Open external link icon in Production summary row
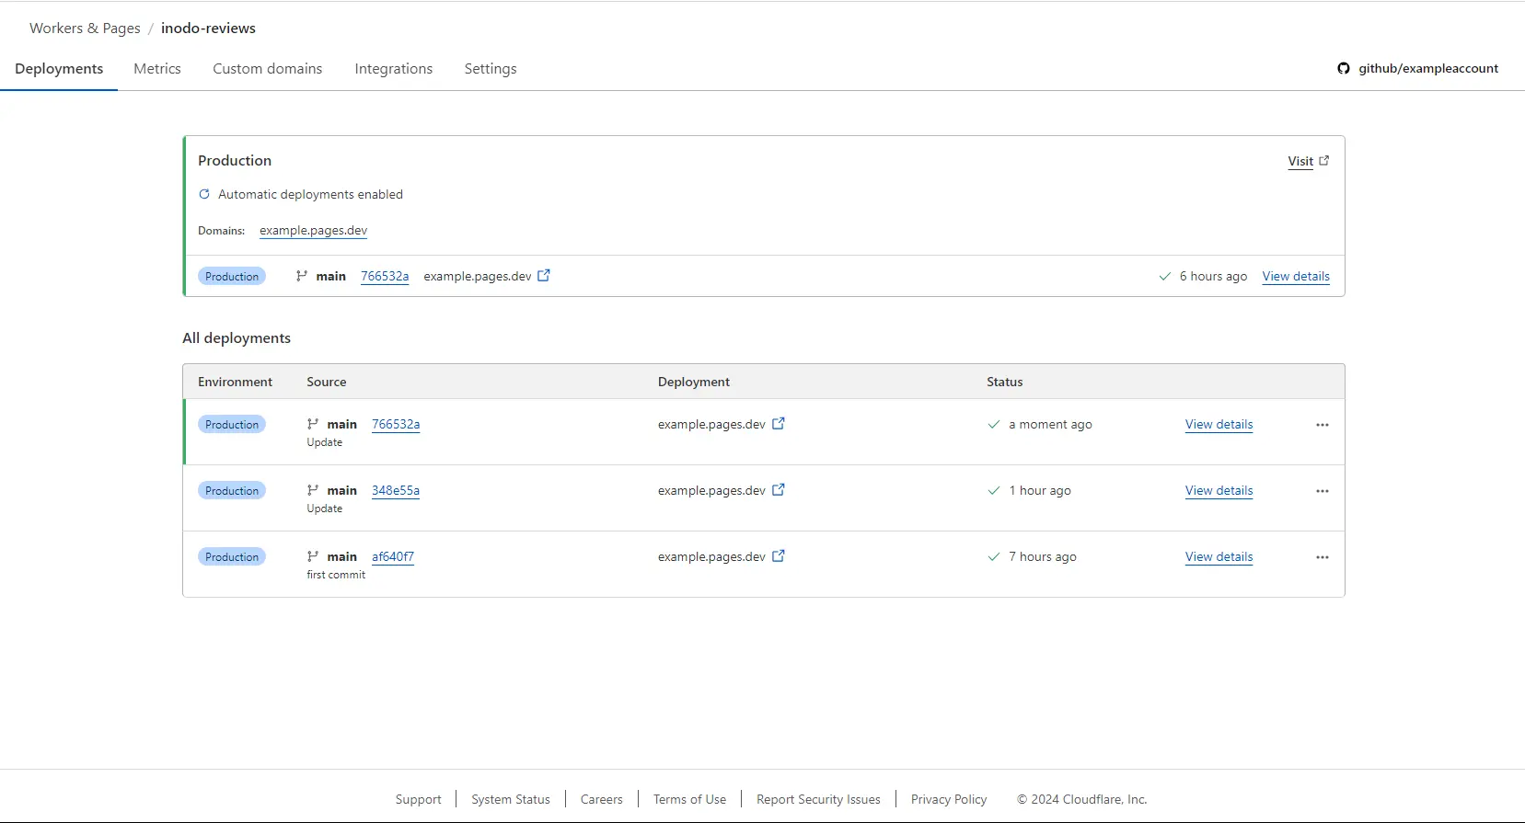1525x823 pixels. [544, 276]
